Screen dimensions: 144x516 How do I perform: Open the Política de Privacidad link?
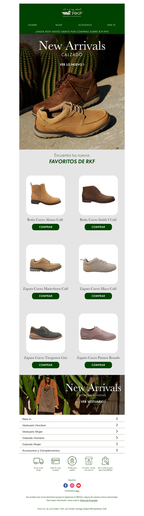pos(89,500)
